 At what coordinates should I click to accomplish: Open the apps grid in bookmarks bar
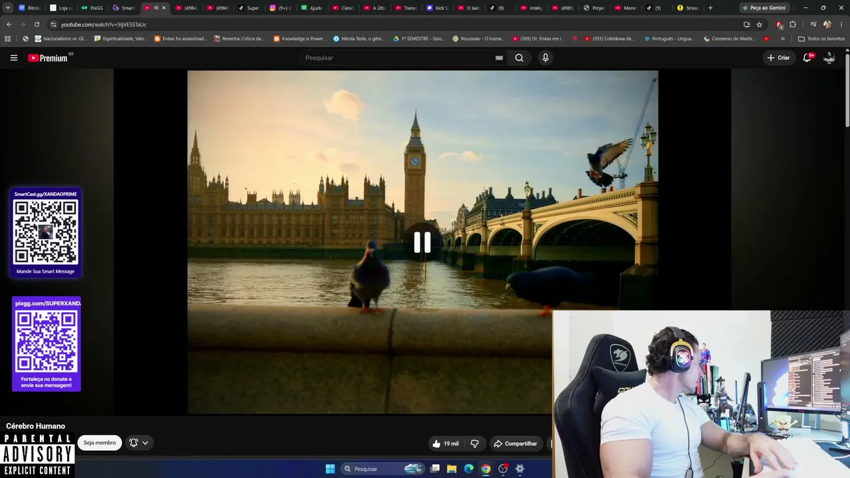[x=8, y=39]
